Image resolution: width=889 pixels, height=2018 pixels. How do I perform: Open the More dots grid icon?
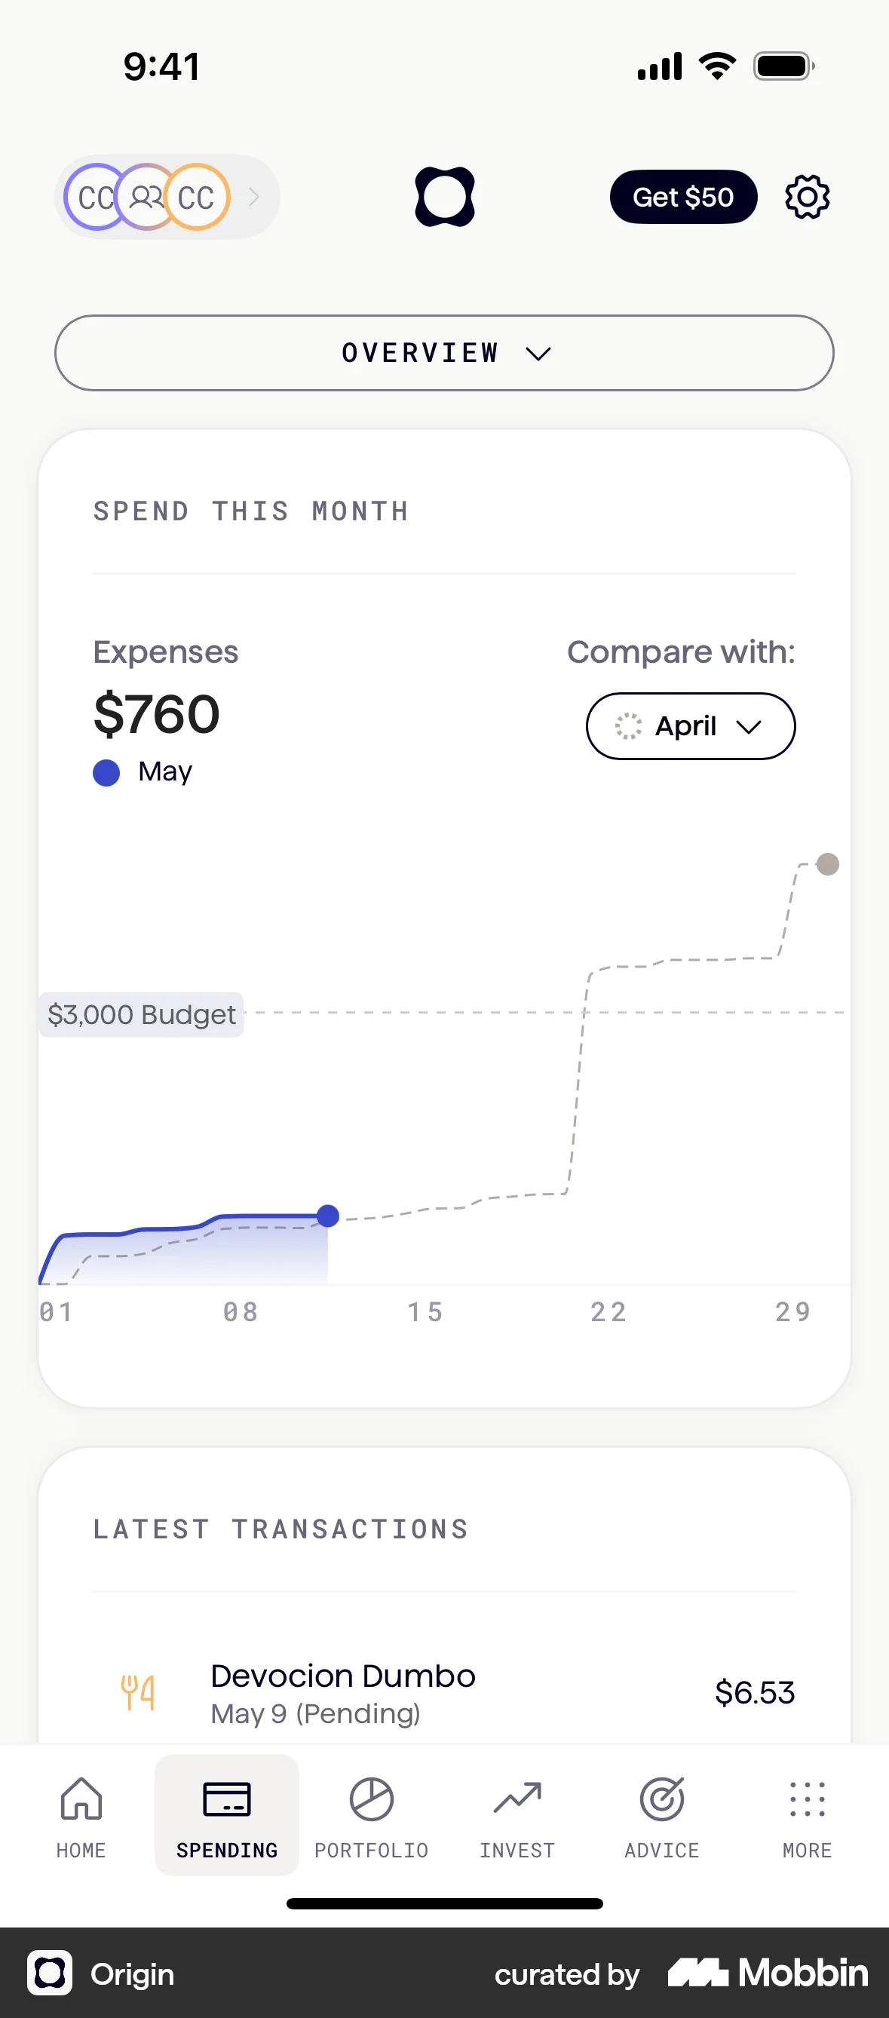[x=807, y=1799]
